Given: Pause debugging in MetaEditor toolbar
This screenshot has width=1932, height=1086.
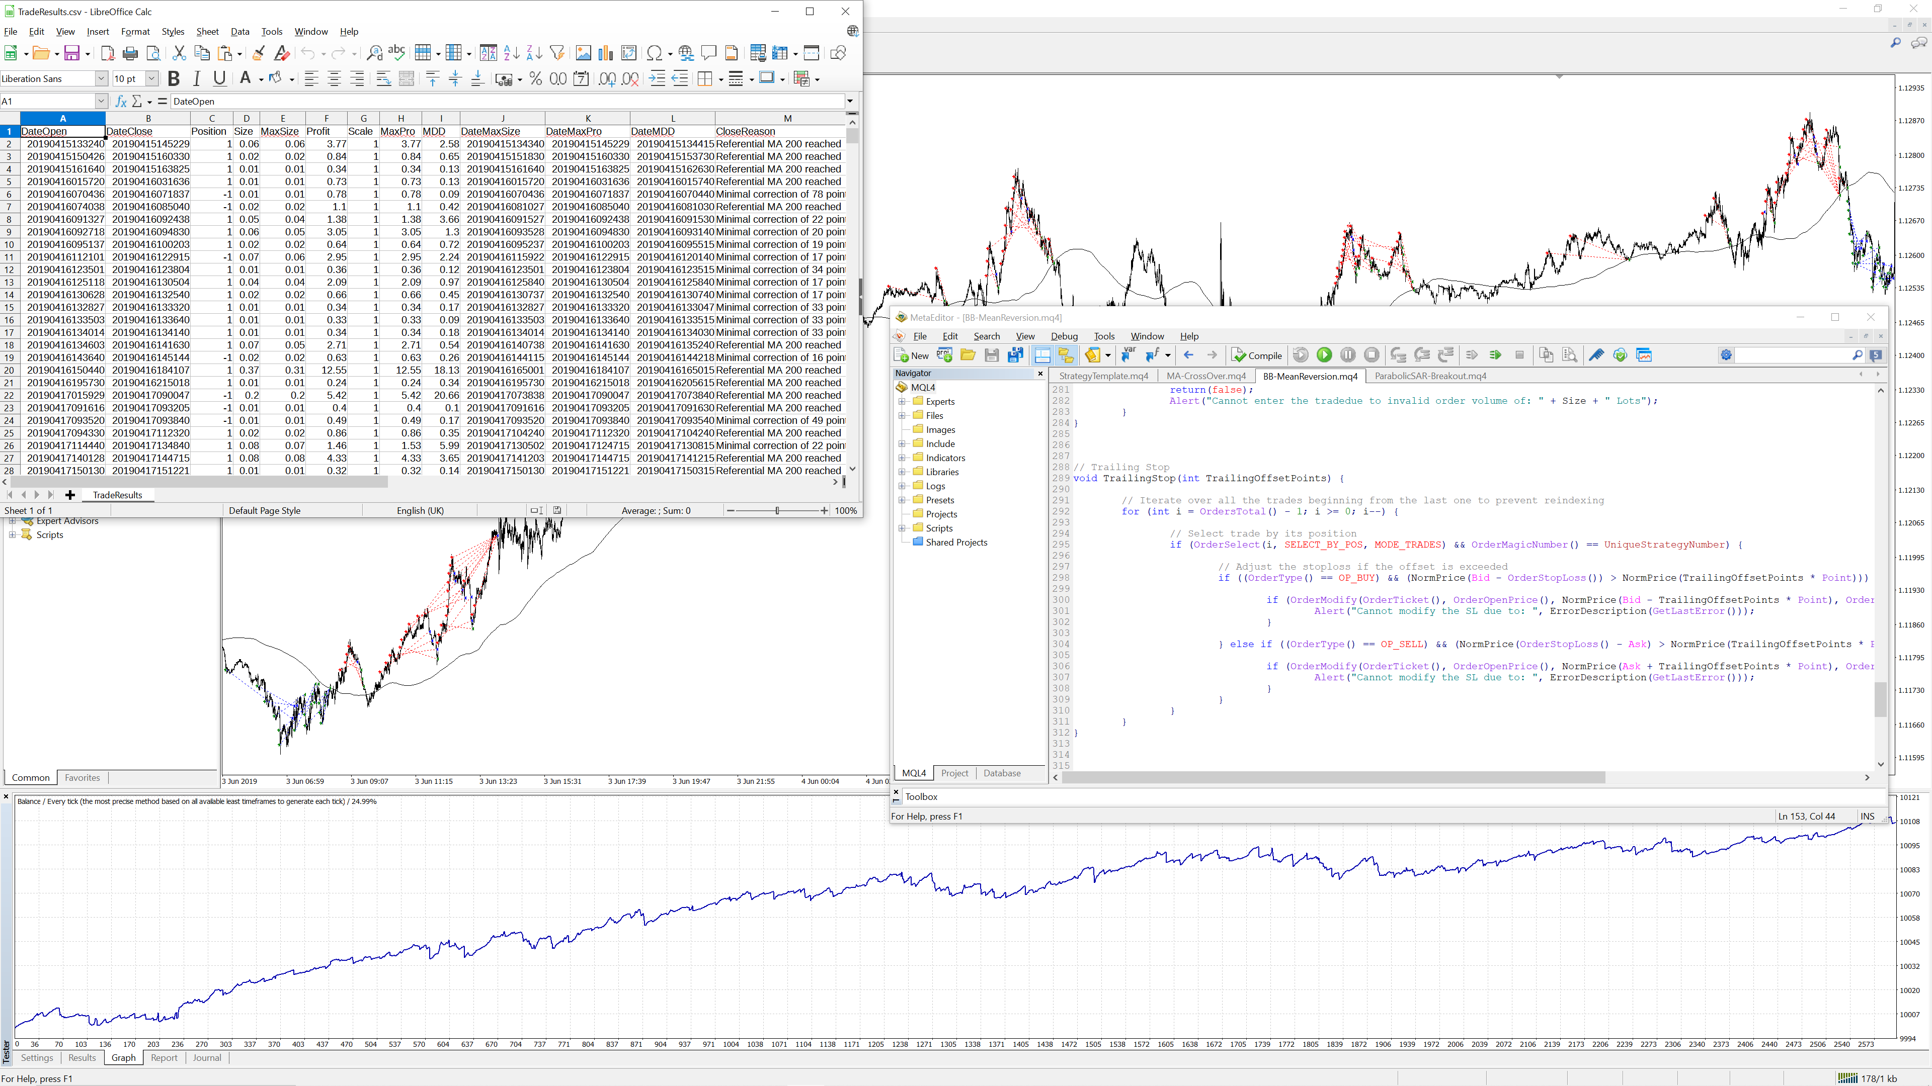Looking at the screenshot, I should [1348, 355].
